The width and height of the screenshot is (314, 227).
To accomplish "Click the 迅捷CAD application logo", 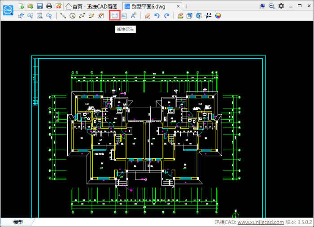I will [x=8, y=10].
